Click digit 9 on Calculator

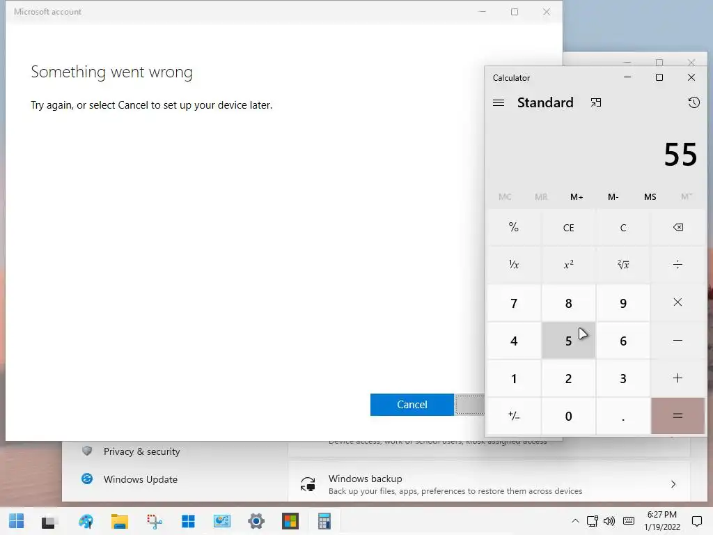[623, 303]
